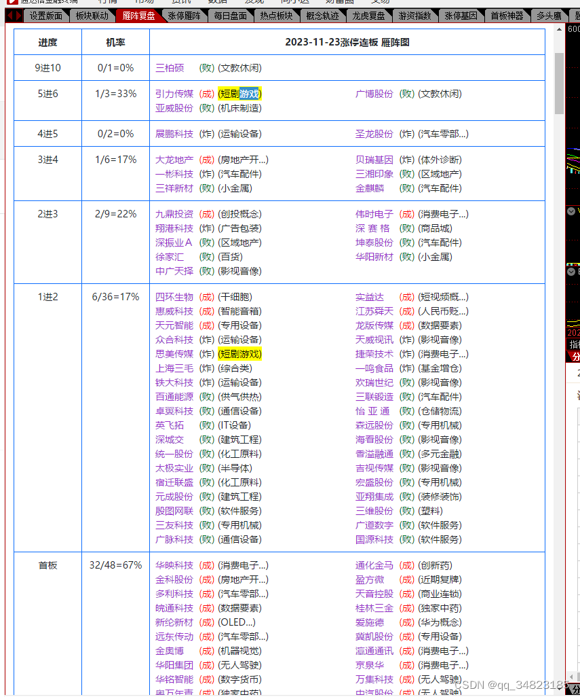The width and height of the screenshot is (580, 697).
Task: Click (机器视觉) tag beside 金奥博
Action: 239,651
